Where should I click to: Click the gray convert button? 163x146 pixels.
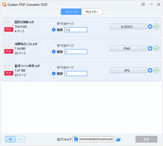click(x=146, y=139)
